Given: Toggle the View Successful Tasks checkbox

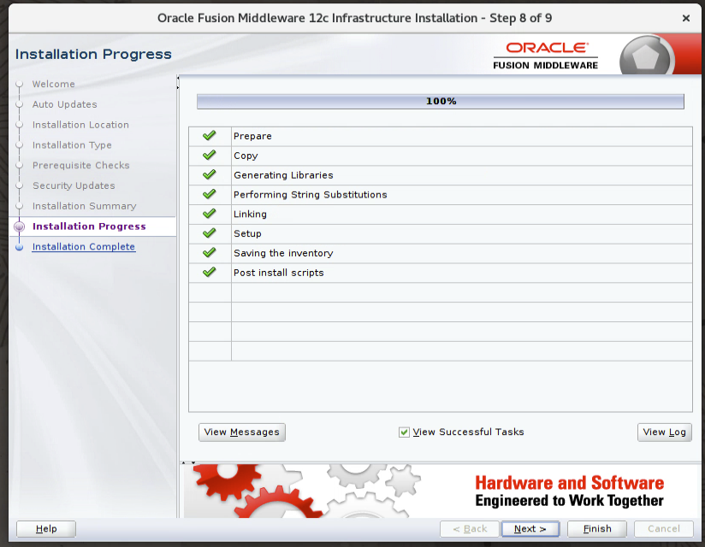Looking at the screenshot, I should (404, 432).
